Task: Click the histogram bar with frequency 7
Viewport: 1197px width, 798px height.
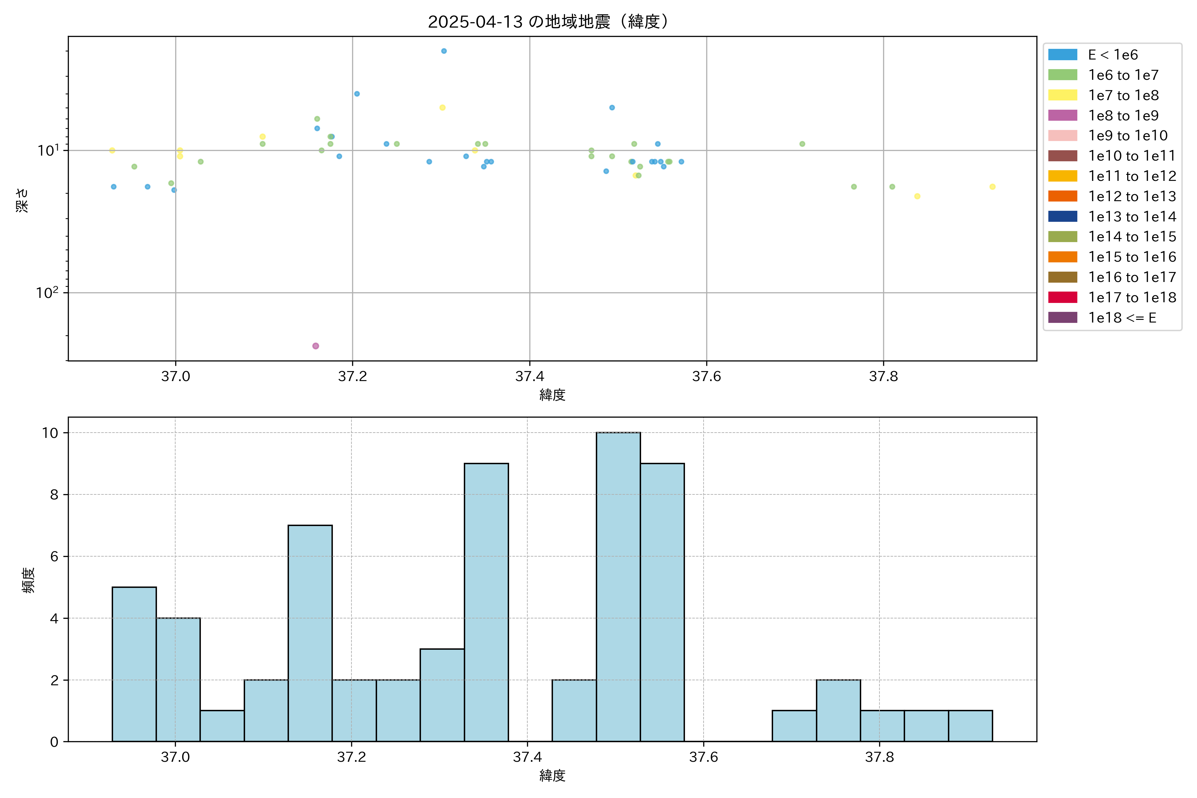Action: coord(310,633)
